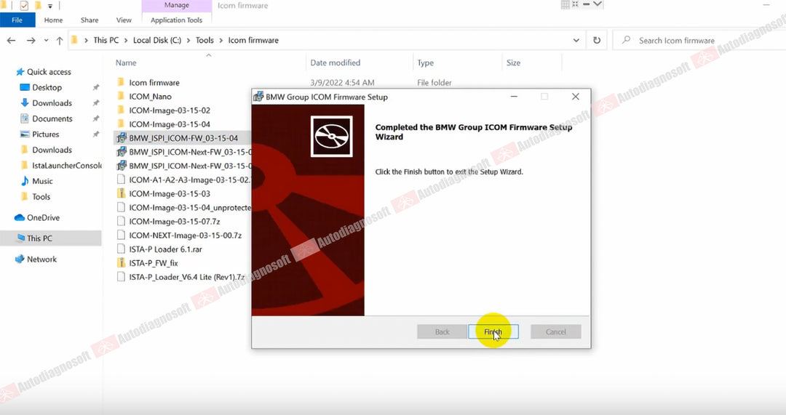
Task: Expand the address bar history dropdown
Action: pos(576,41)
